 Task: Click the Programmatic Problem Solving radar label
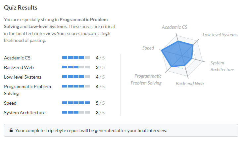click(146, 80)
